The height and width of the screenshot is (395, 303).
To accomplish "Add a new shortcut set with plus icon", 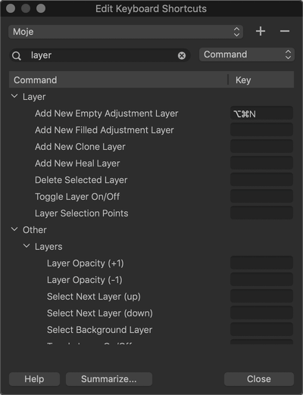I will pyautogui.click(x=261, y=32).
